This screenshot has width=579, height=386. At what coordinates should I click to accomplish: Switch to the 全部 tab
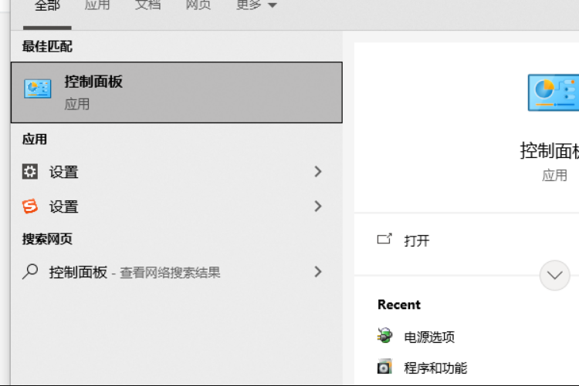(x=47, y=5)
